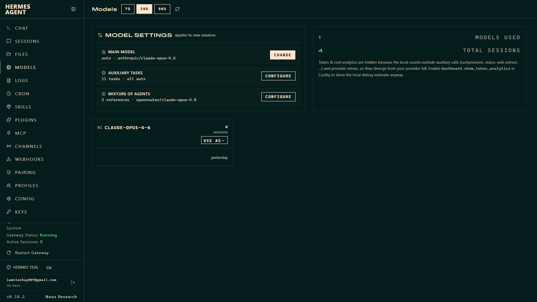This screenshot has width=537, height=302.
Task: Select the 7D time range
Action: tap(128, 9)
